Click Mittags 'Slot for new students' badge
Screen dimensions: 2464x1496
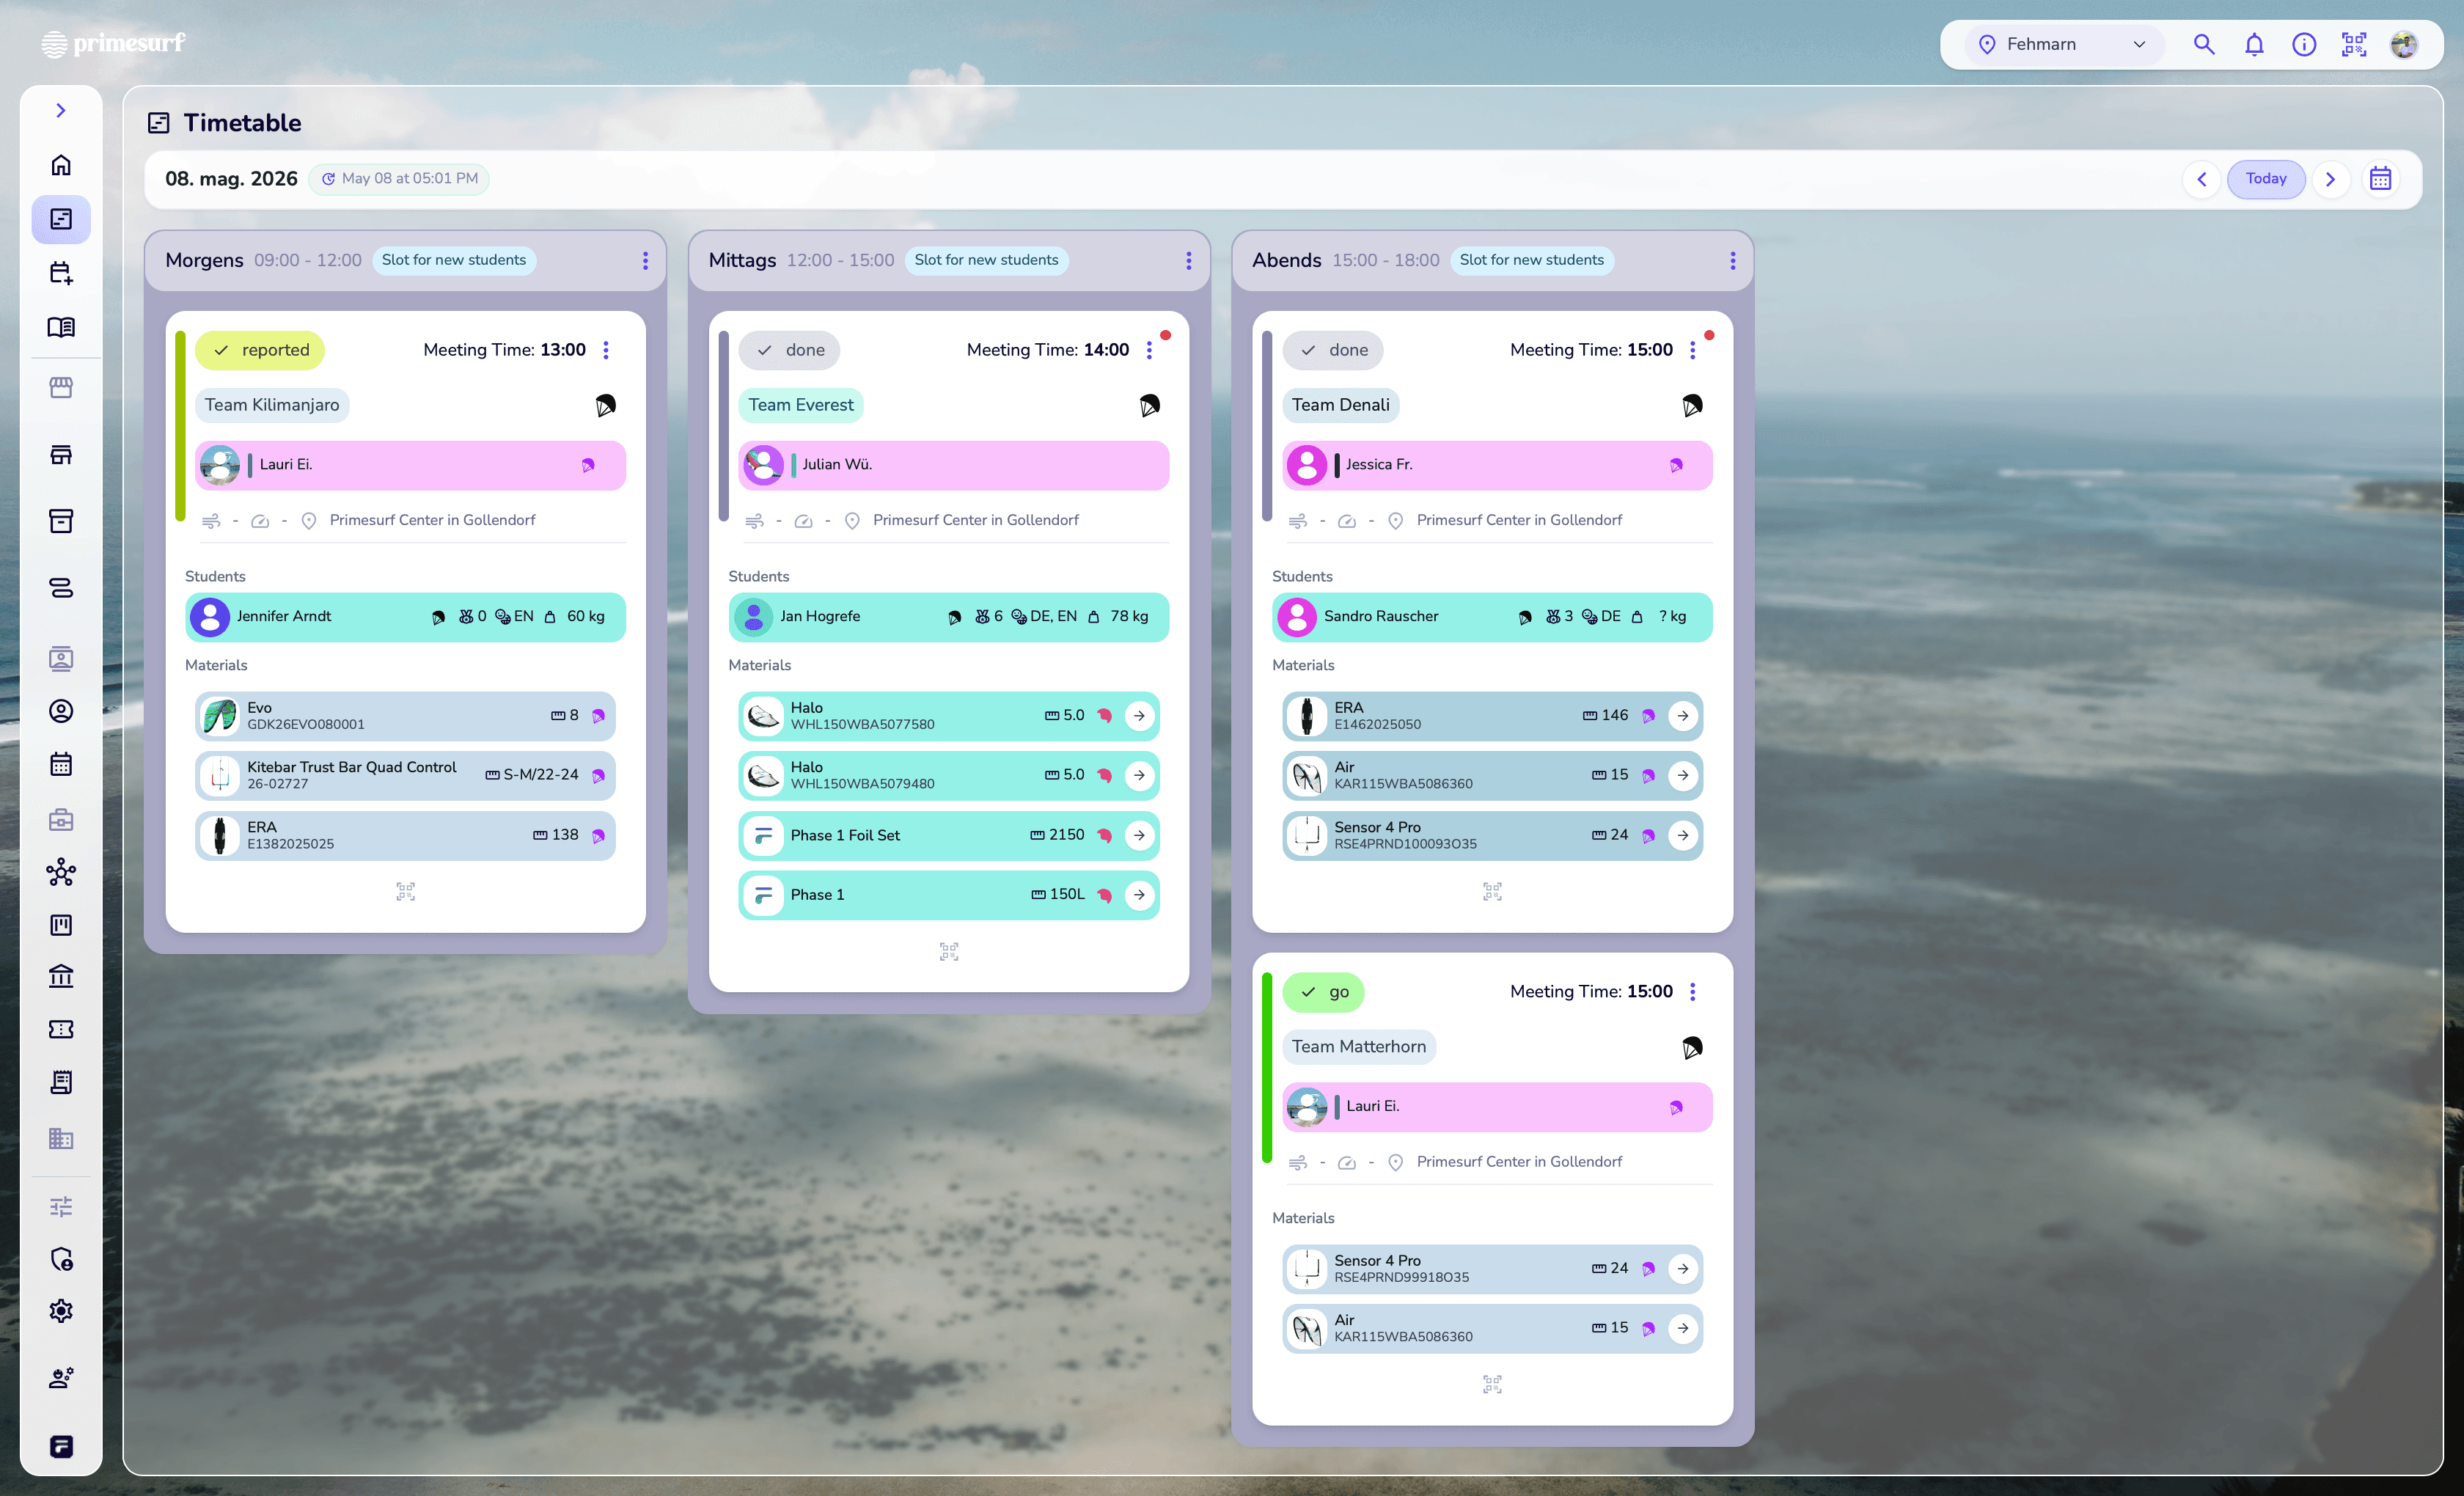click(x=986, y=260)
